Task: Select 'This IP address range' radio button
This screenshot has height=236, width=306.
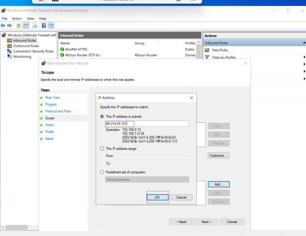Action: [102, 148]
